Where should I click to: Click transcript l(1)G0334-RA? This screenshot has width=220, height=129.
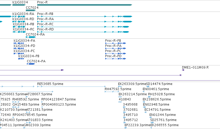(19, 16)
